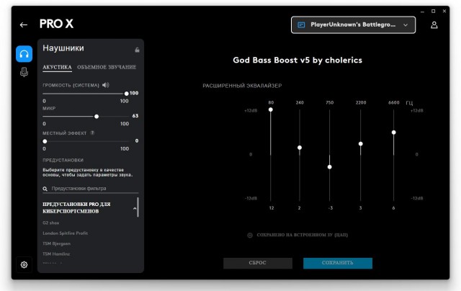Click the search magnifier icon for presets
The image size is (461, 291).
(45, 189)
